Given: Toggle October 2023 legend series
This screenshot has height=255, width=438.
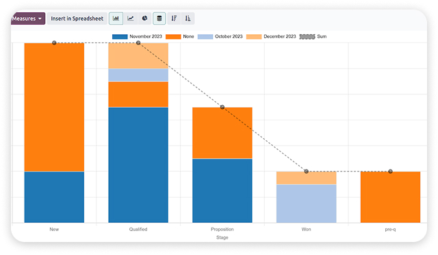Looking at the screenshot, I should pos(220,36).
